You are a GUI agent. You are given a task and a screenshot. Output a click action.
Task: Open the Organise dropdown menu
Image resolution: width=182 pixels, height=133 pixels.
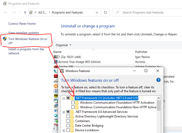(63, 45)
